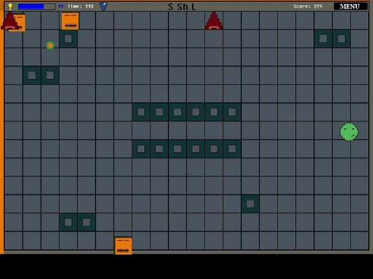
Task: Click the left teal block in the left-side pair
Action: tap(32, 76)
